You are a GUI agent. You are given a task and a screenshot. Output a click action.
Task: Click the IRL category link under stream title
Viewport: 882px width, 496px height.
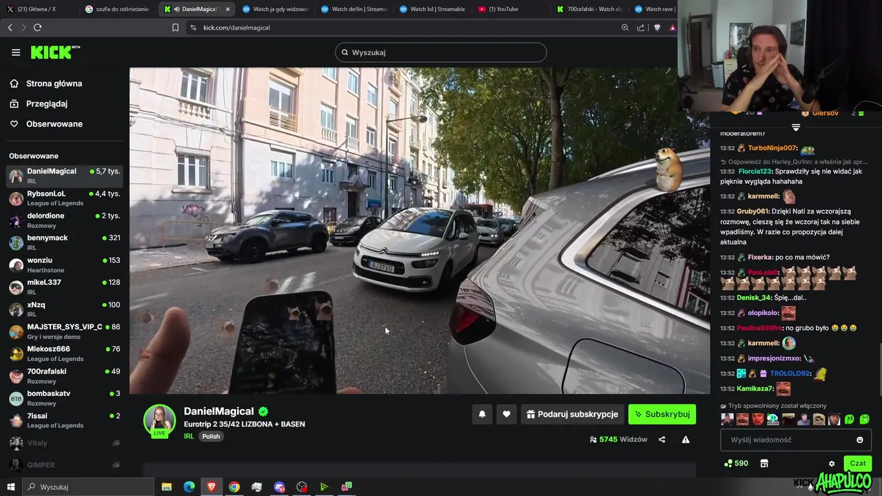[189, 436]
